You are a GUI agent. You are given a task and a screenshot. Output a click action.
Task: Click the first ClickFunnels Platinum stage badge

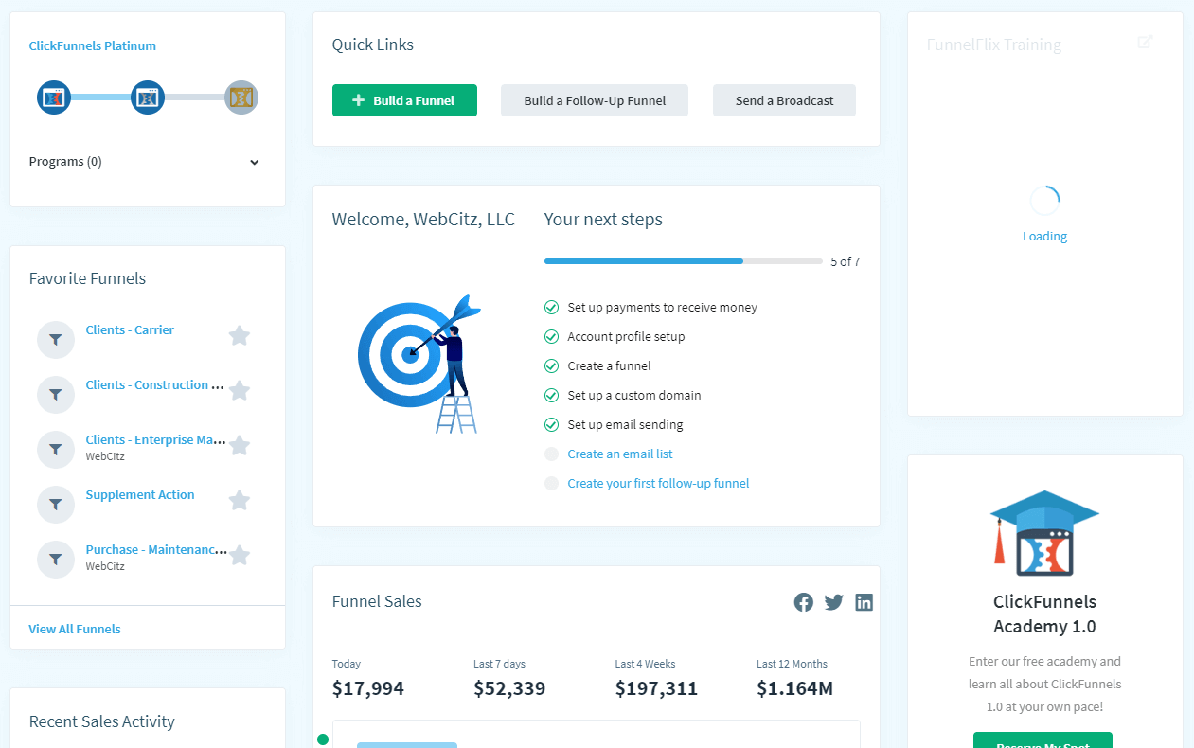click(54, 97)
